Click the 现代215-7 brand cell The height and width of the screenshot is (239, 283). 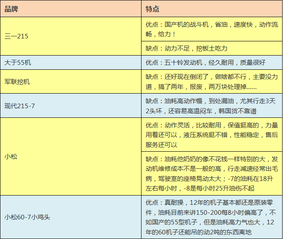coord(20,106)
